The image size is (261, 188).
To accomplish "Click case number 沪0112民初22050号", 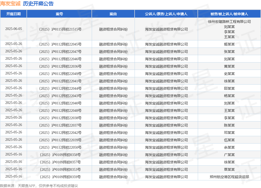I will tap(60, 147).
